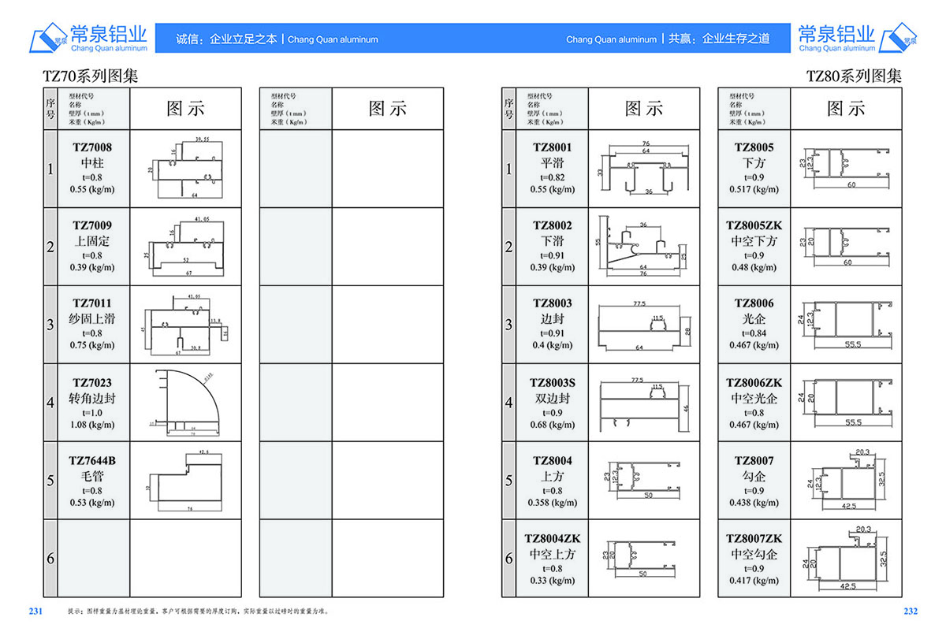Click the TZ7009 model code text

(x=92, y=225)
